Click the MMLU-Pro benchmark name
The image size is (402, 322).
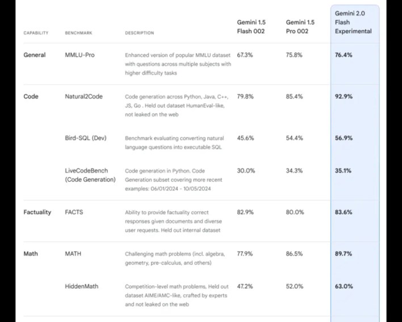(x=79, y=55)
